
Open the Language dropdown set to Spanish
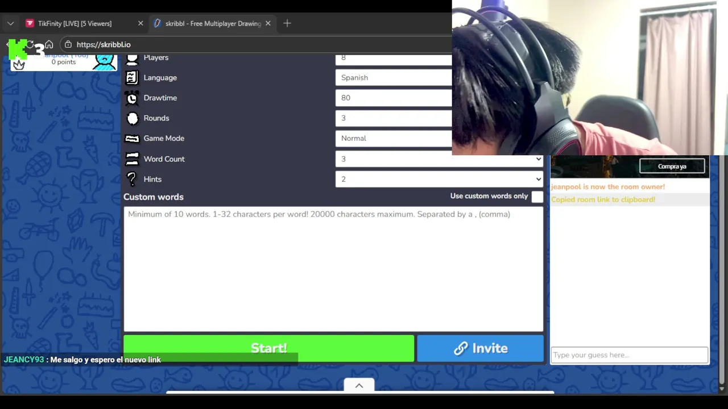click(394, 77)
